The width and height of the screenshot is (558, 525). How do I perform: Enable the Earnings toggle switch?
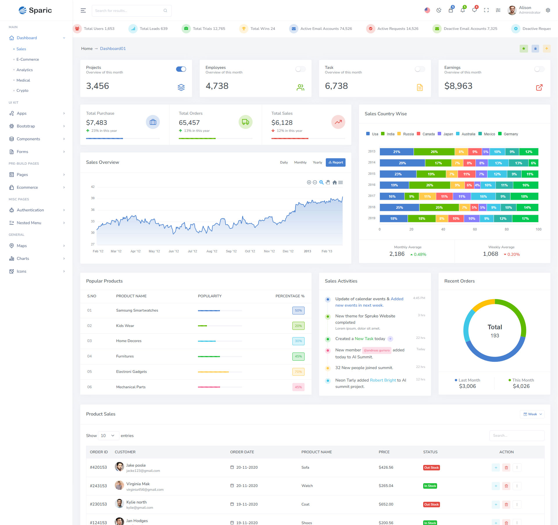(539, 69)
